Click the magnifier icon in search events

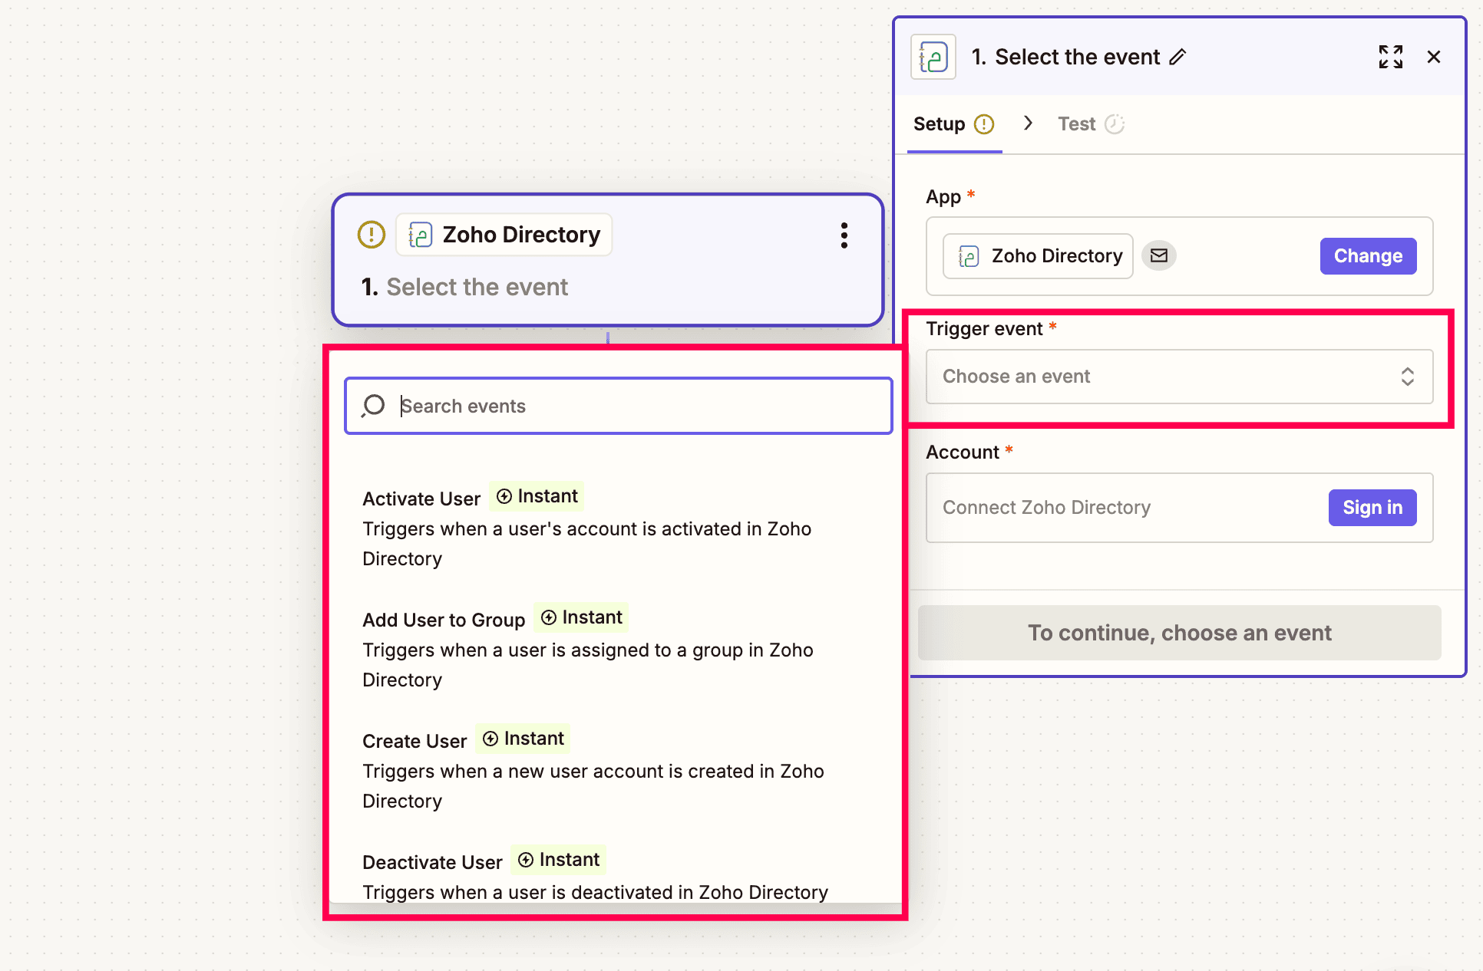pyautogui.click(x=374, y=406)
